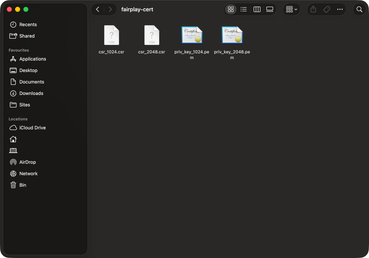Go forward to the next folder
369x258 pixels.
(110, 9)
